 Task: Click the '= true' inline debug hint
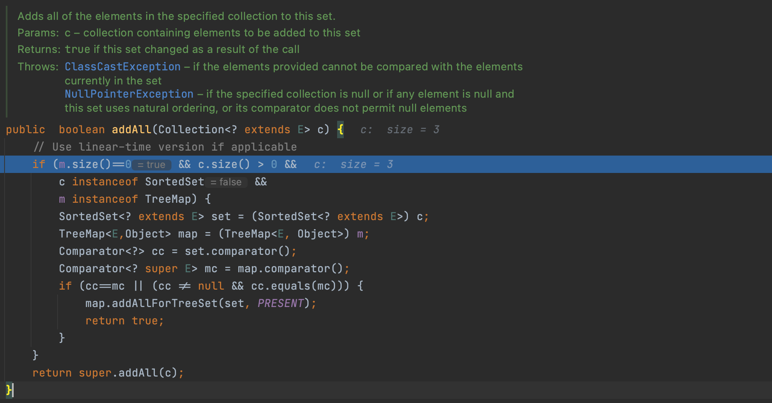click(x=152, y=165)
